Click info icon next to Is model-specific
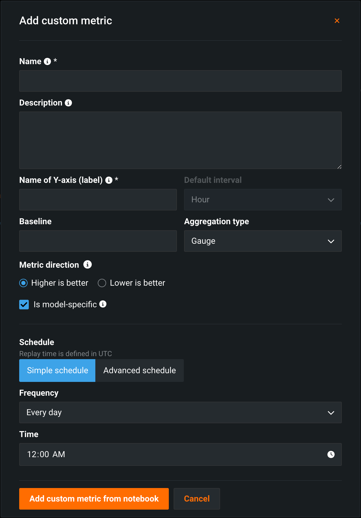361x518 pixels. point(103,304)
